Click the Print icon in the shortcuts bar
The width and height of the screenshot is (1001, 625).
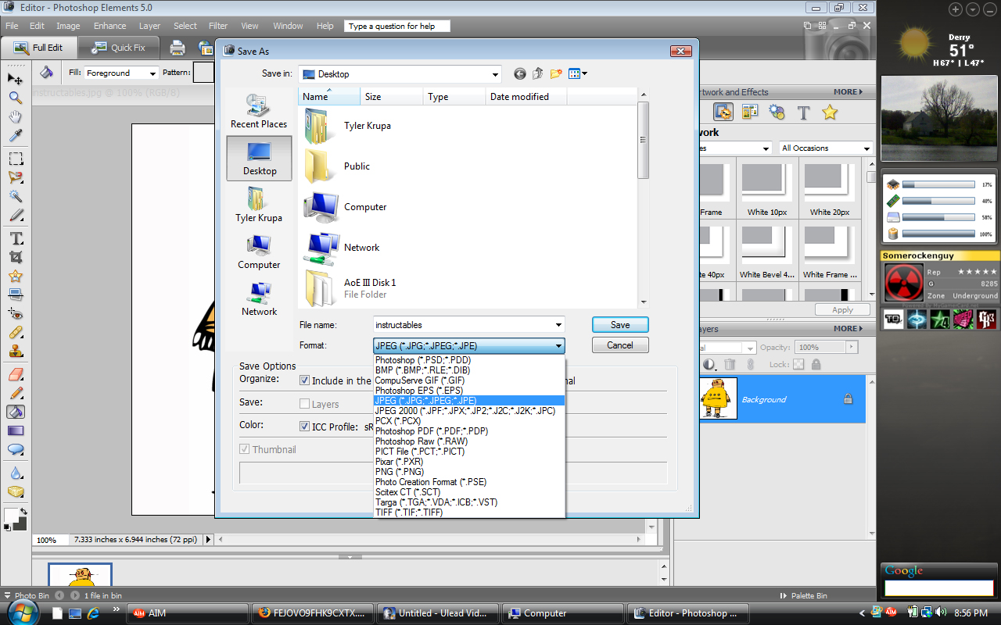pyautogui.click(x=178, y=48)
